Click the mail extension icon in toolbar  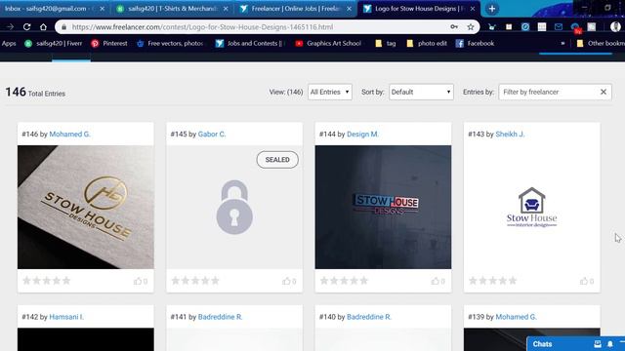tap(559, 26)
